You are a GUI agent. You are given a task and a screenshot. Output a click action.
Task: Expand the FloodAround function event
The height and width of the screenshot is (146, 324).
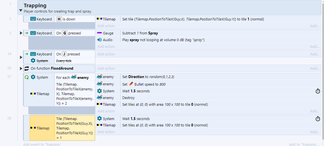[21, 69]
